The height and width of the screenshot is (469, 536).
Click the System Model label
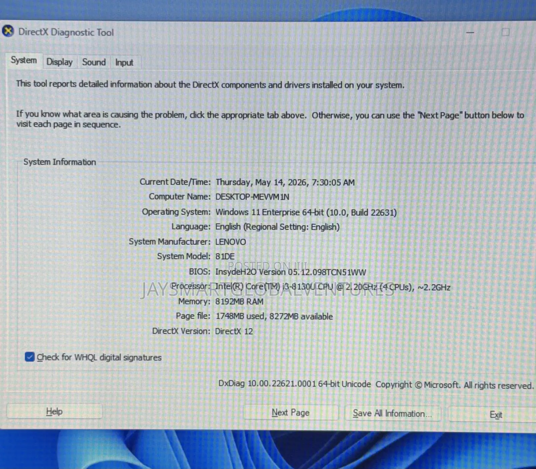184,256
